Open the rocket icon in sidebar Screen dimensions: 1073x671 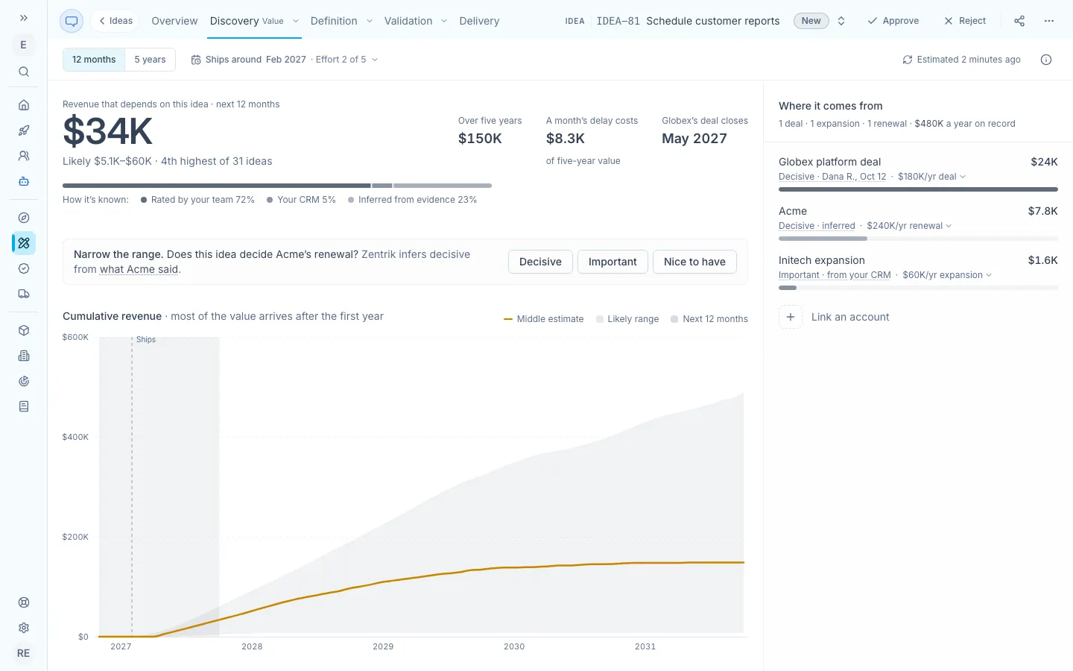click(x=24, y=130)
